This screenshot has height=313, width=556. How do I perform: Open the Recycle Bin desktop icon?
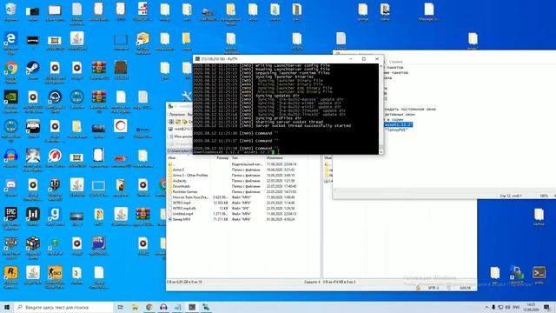coord(10,10)
